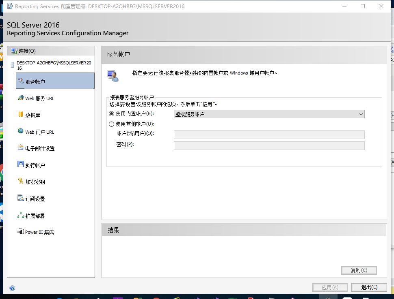The image size is (394, 299).
Task: Click the 服务帐户 main panel heading
Action: (118, 54)
